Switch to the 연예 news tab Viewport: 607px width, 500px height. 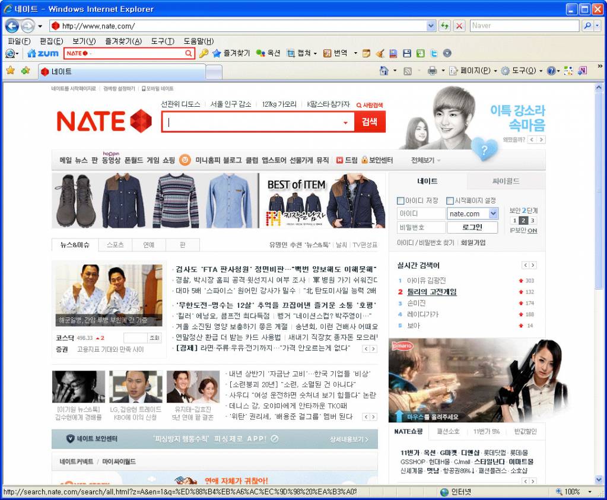[x=149, y=245]
